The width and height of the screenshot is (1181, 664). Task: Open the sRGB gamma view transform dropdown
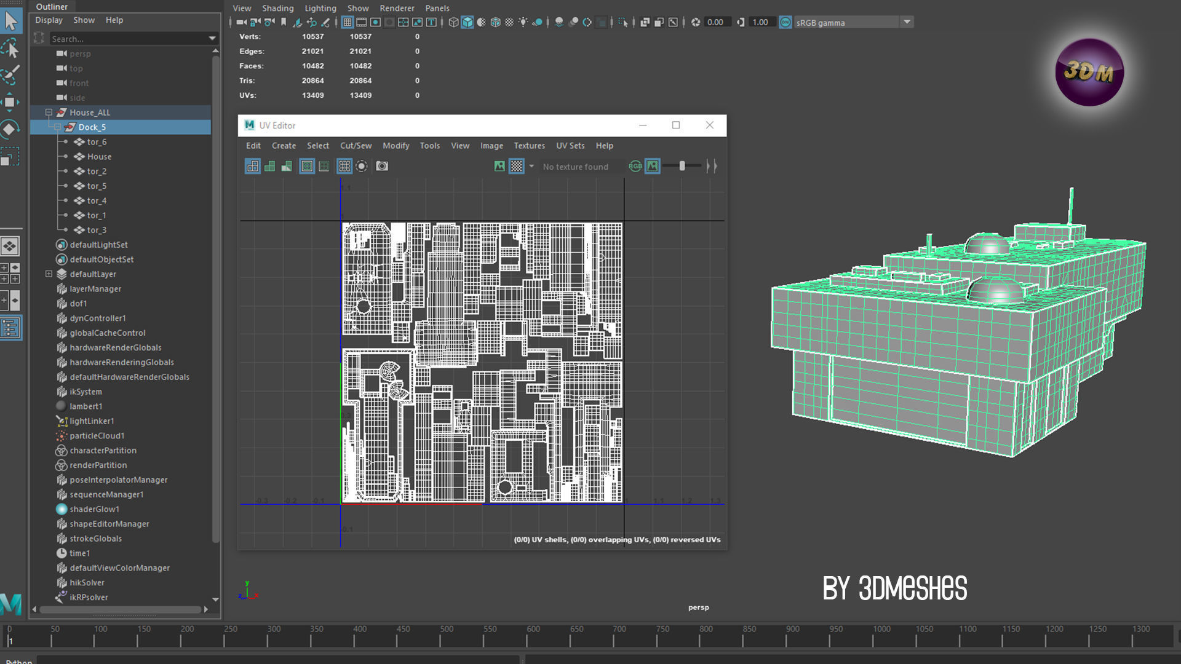(x=907, y=22)
